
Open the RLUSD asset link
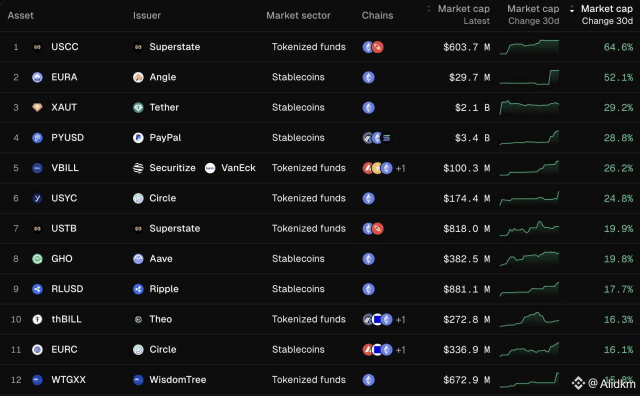67,289
